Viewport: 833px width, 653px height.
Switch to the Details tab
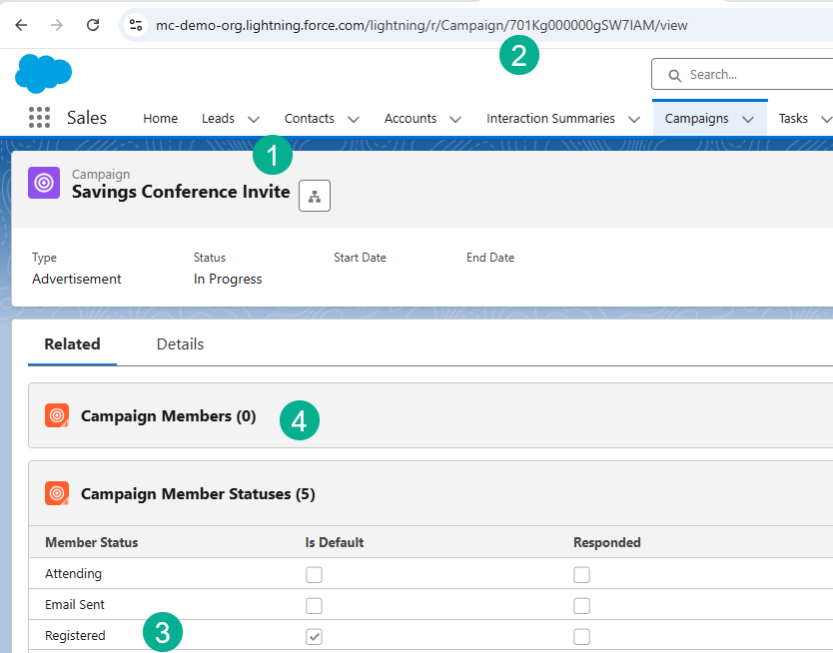click(x=180, y=344)
